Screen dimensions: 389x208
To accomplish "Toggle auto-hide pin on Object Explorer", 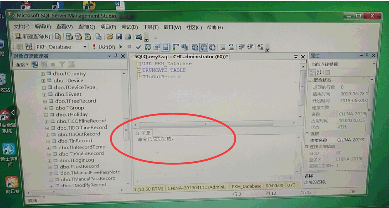I will (116, 56).
